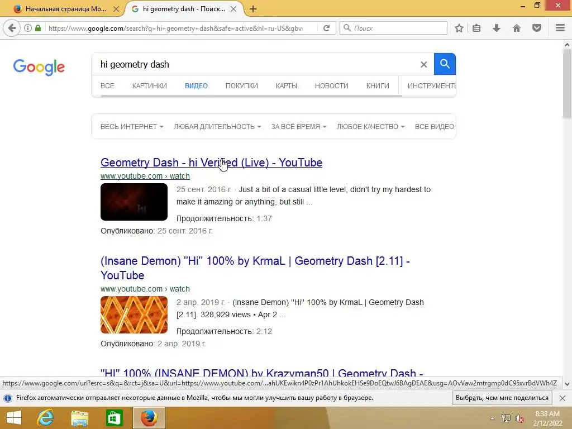Run Google search magnifier button
This screenshot has height=429, width=572.
pyautogui.click(x=445, y=64)
